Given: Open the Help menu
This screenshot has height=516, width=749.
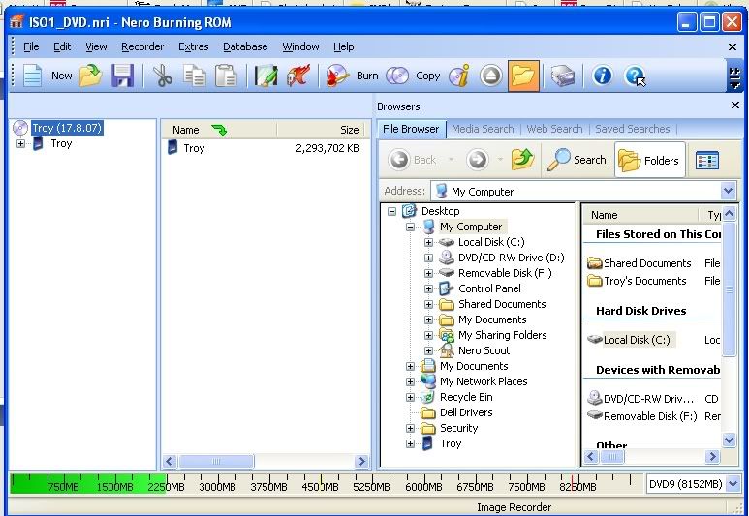Looking at the screenshot, I should click(x=343, y=46).
